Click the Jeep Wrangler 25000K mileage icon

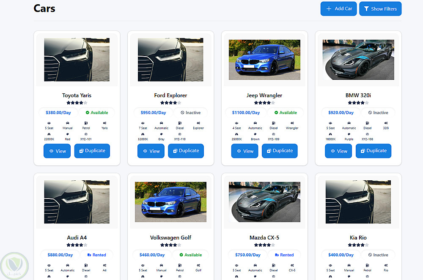click(236, 134)
